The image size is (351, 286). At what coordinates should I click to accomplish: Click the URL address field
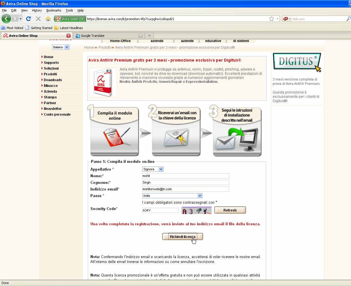177,19
